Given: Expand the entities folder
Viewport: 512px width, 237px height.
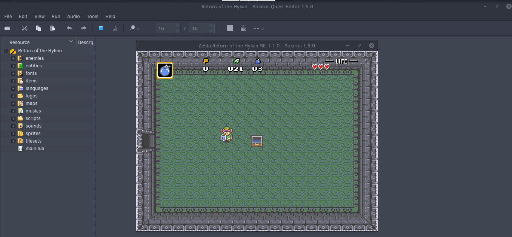Looking at the screenshot, I should [13, 66].
